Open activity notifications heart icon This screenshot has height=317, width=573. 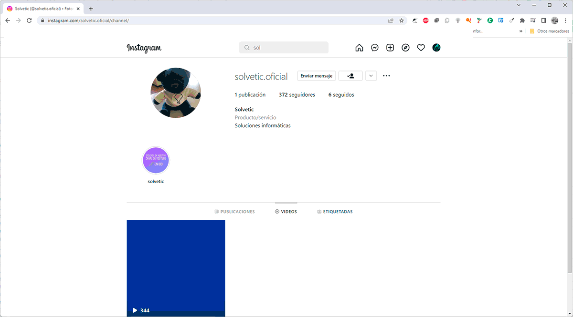coord(421,48)
